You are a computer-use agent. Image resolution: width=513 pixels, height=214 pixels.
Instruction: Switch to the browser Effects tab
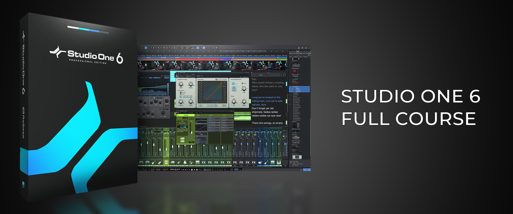click(x=298, y=51)
